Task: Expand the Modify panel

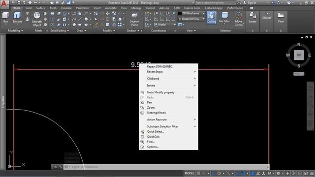Action: click(109, 30)
